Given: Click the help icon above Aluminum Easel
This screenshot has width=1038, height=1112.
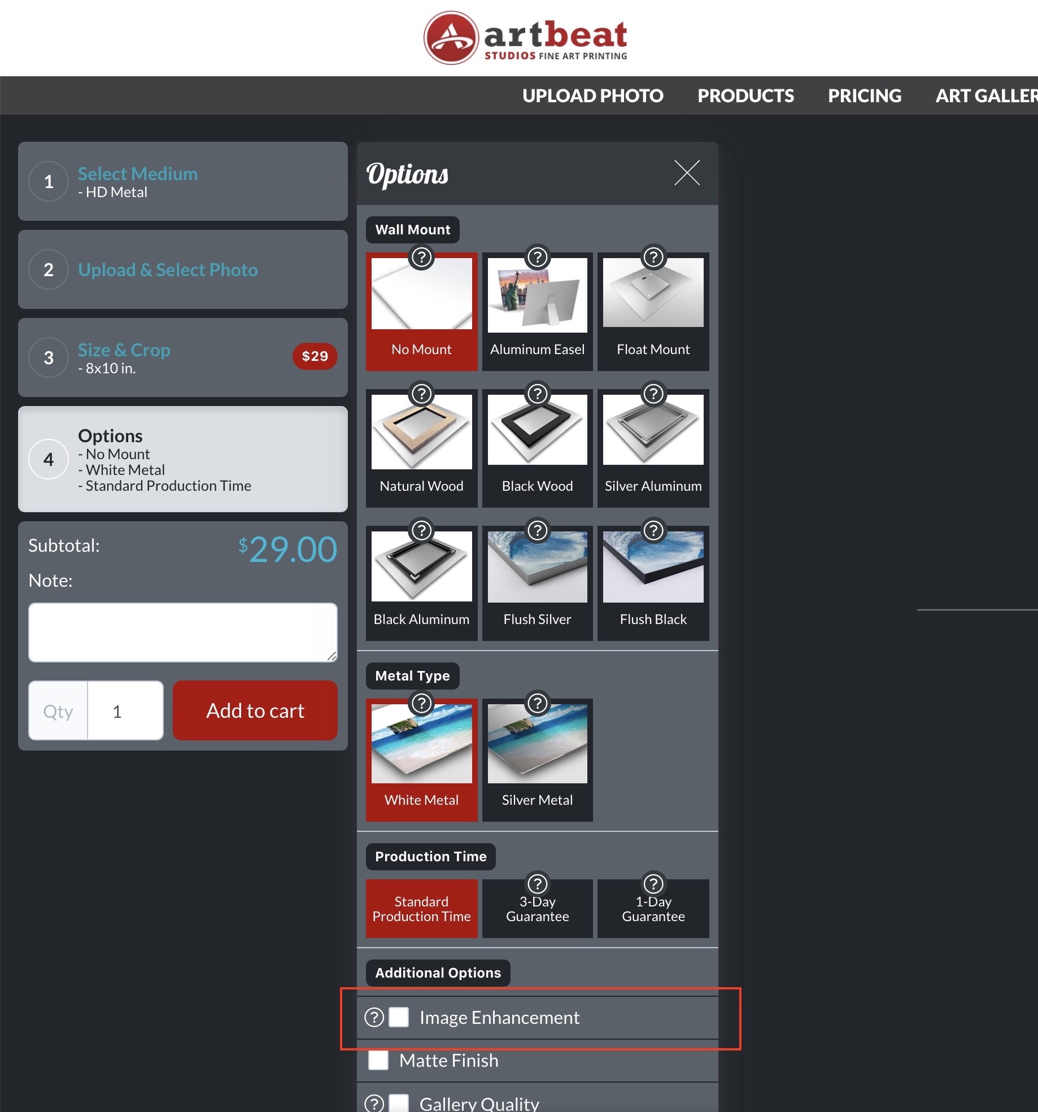Looking at the screenshot, I should click(x=537, y=258).
